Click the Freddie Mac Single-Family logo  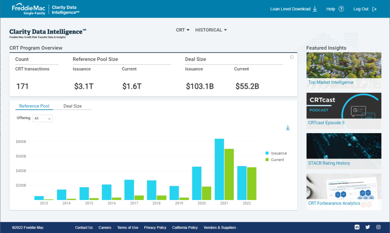(29, 9)
